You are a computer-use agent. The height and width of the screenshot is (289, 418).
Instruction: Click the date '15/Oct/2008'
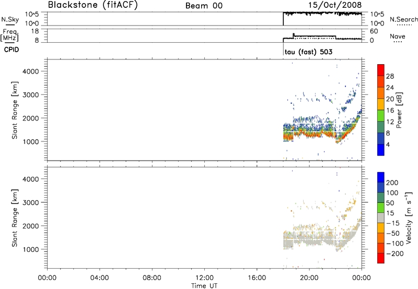pyautogui.click(x=335, y=5)
